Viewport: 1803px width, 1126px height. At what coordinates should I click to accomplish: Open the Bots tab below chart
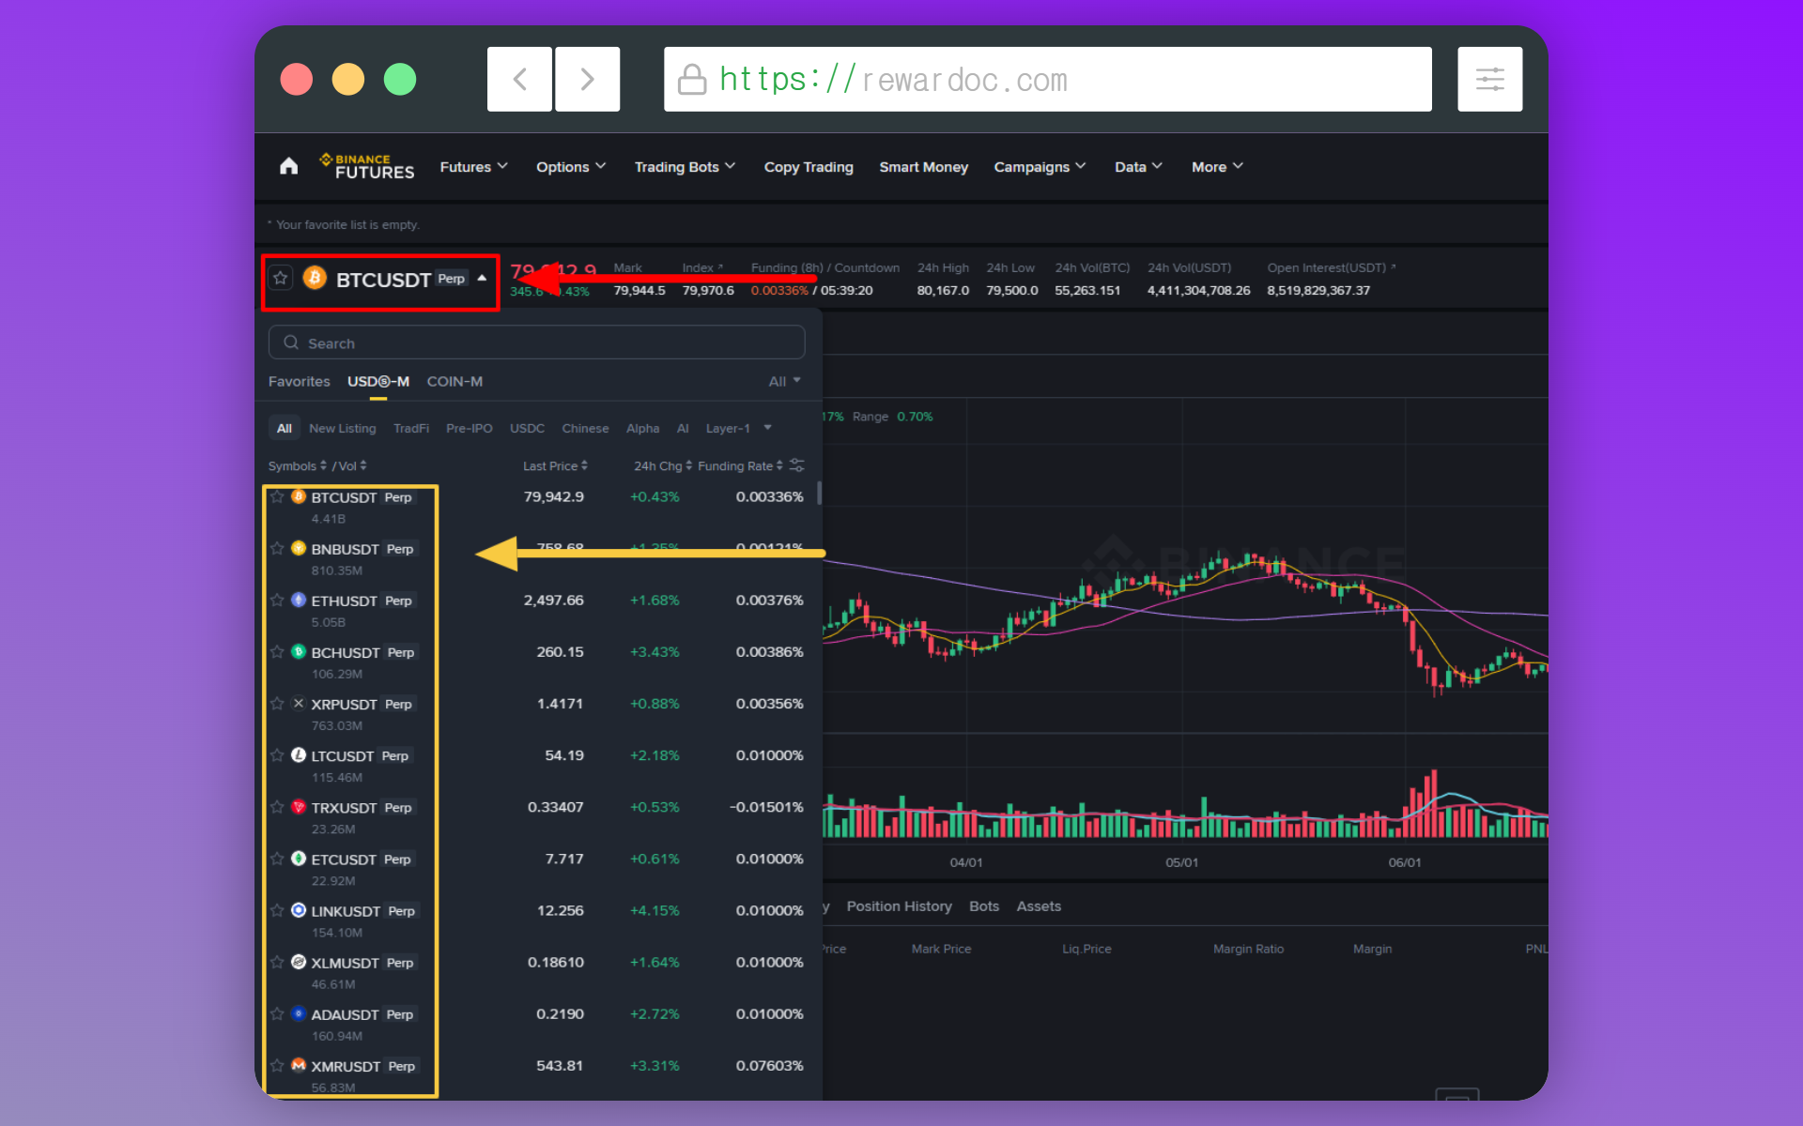coord(984,906)
